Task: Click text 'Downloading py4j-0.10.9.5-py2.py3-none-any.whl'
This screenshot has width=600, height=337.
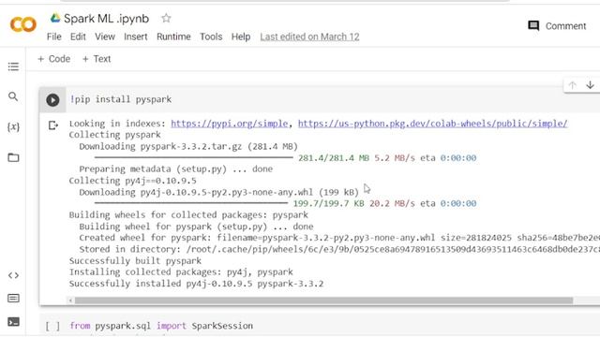Action: pyautogui.click(x=196, y=192)
